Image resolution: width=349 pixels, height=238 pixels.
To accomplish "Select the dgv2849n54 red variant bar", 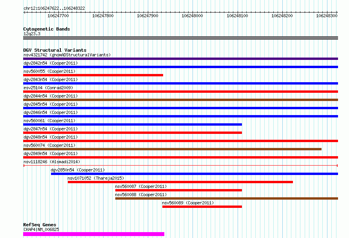I will click(180, 157).
